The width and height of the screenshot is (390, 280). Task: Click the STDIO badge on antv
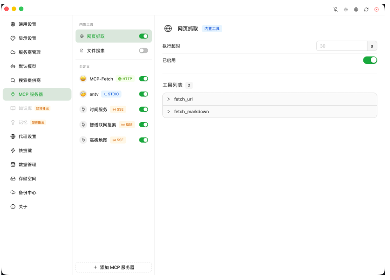coord(111,94)
